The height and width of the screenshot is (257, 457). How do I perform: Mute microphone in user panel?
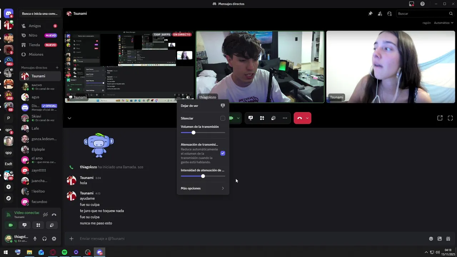coord(35,239)
